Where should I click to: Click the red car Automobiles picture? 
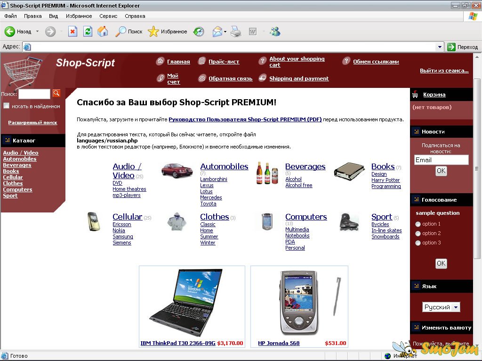[177, 170]
